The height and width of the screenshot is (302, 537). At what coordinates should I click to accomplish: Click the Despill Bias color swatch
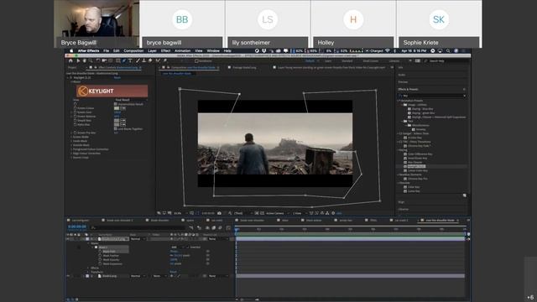[117, 121]
